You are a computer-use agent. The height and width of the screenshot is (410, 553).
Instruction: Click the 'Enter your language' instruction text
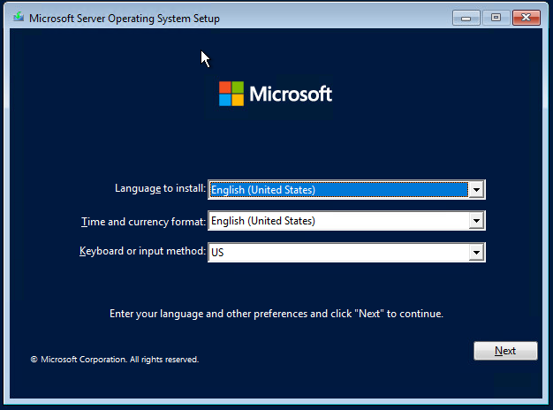pos(276,314)
